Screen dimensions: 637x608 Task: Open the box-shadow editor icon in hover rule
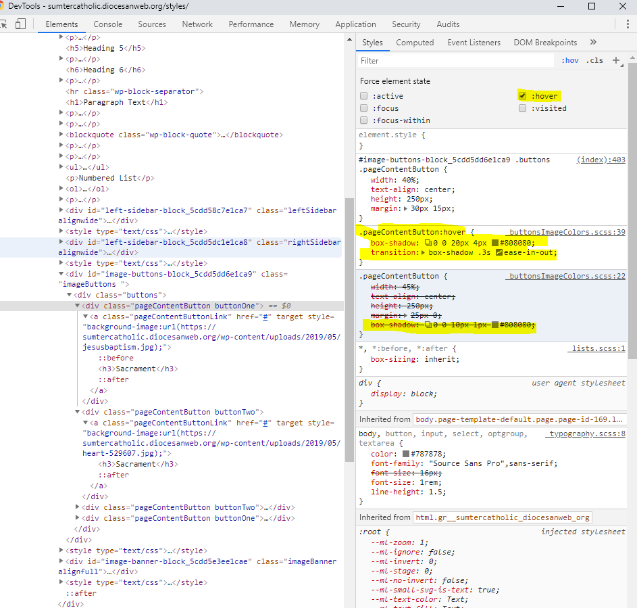click(428, 242)
